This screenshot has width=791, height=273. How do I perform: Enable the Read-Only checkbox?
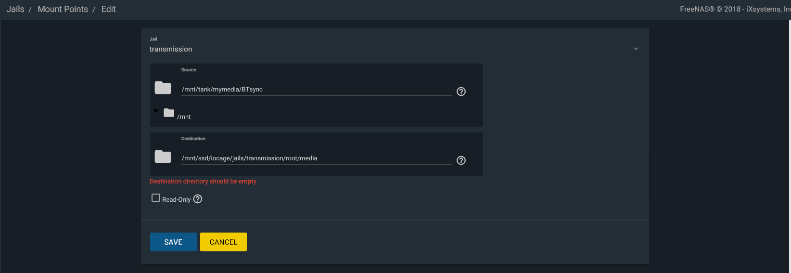point(156,198)
